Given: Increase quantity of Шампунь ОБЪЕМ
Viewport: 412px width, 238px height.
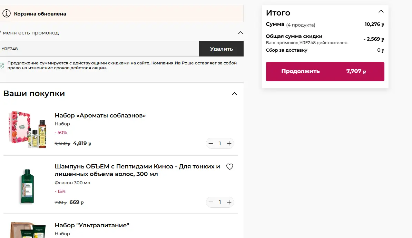Looking at the screenshot, I should pos(229,202).
